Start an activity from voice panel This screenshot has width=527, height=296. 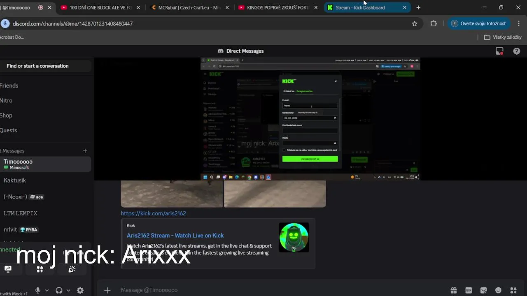[x=40, y=269]
